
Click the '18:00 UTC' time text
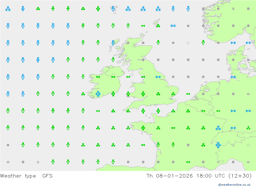[x=211, y=176]
